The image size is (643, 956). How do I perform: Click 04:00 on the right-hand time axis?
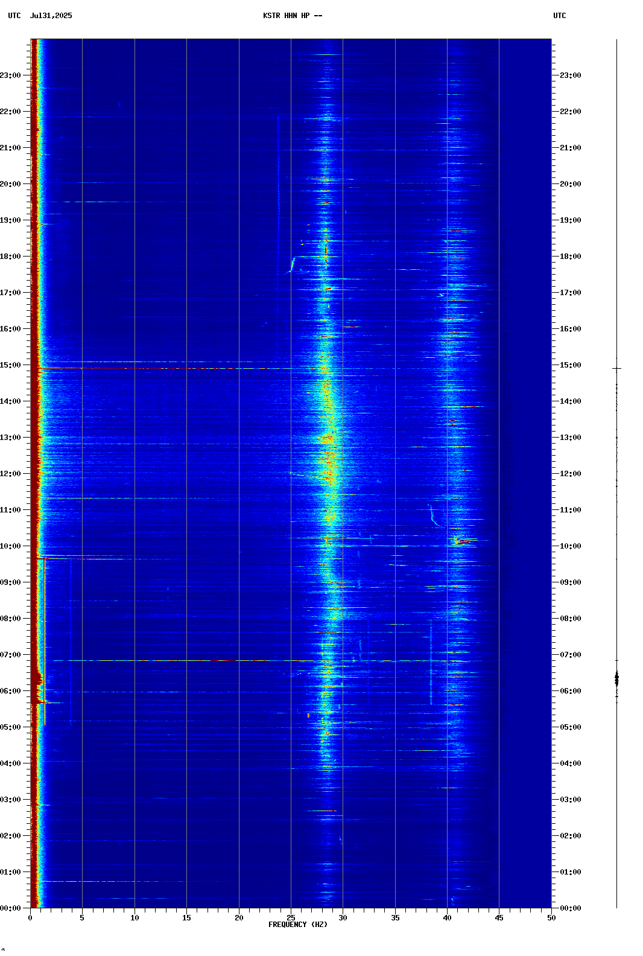point(571,763)
